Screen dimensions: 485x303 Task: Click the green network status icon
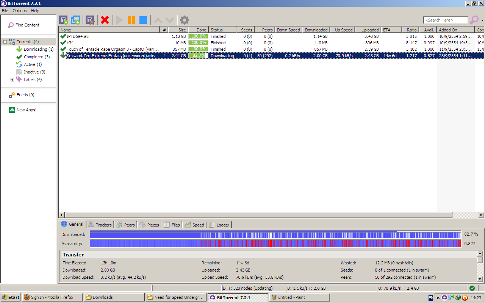click(x=472, y=288)
